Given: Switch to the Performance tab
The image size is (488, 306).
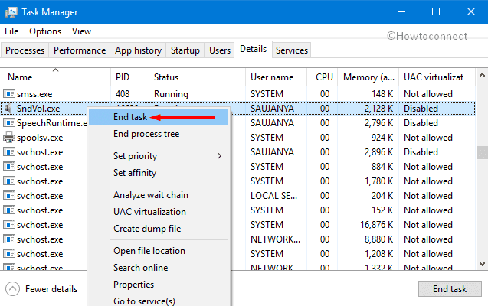Looking at the screenshot, I should [x=80, y=50].
